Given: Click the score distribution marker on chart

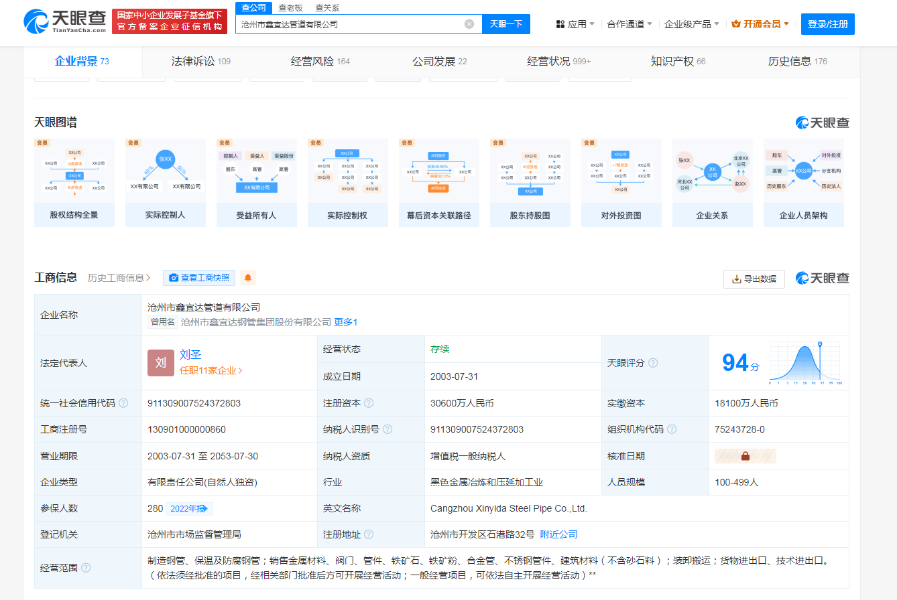Looking at the screenshot, I should [820, 346].
